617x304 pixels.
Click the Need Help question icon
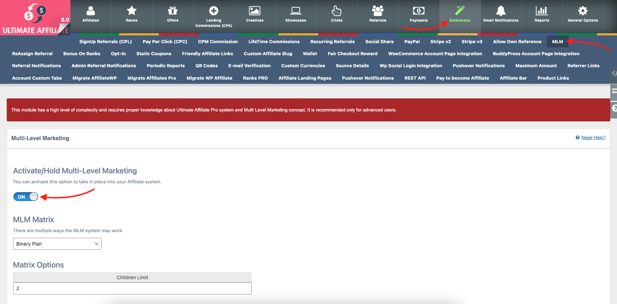(578, 138)
